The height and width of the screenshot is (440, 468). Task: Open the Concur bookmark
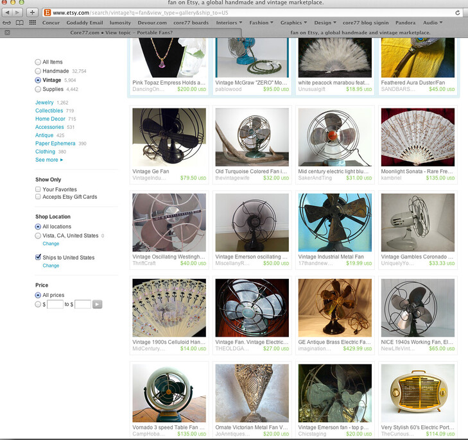[x=51, y=22]
